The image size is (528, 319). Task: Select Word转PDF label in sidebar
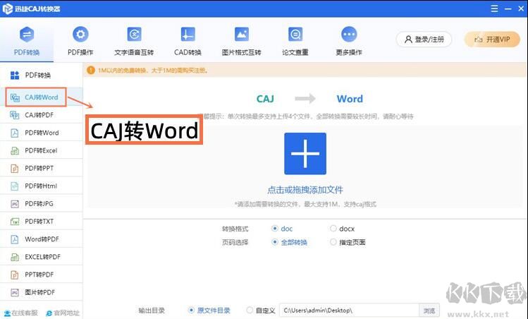42,239
